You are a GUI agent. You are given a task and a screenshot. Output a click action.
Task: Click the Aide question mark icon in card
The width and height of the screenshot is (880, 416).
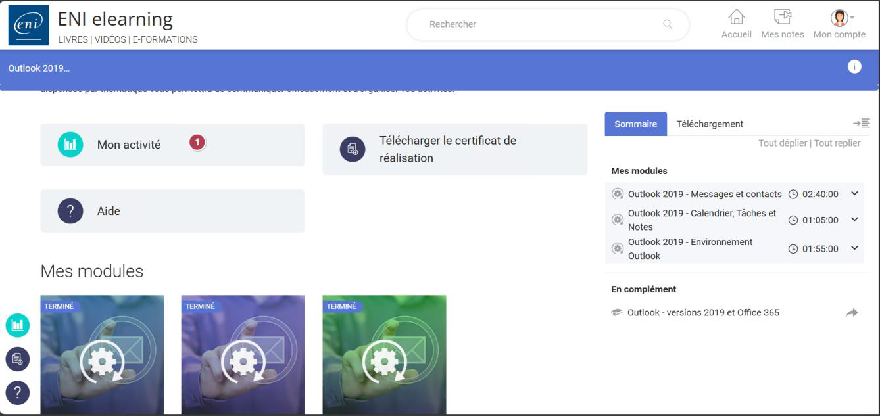click(x=70, y=211)
